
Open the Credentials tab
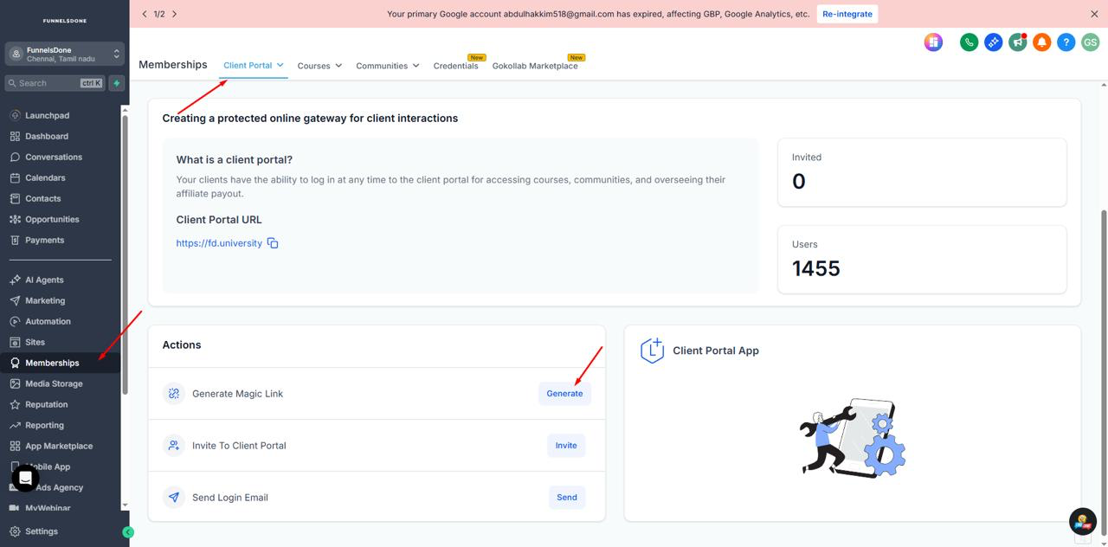pos(456,66)
